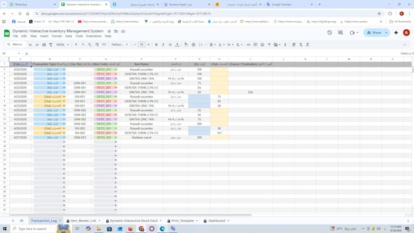
Task: Create a filter from toolbar
Action: pos(269,44)
